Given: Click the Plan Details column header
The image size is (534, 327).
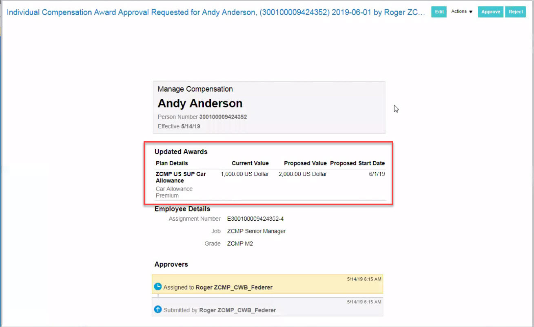Looking at the screenshot, I should click(x=172, y=163).
